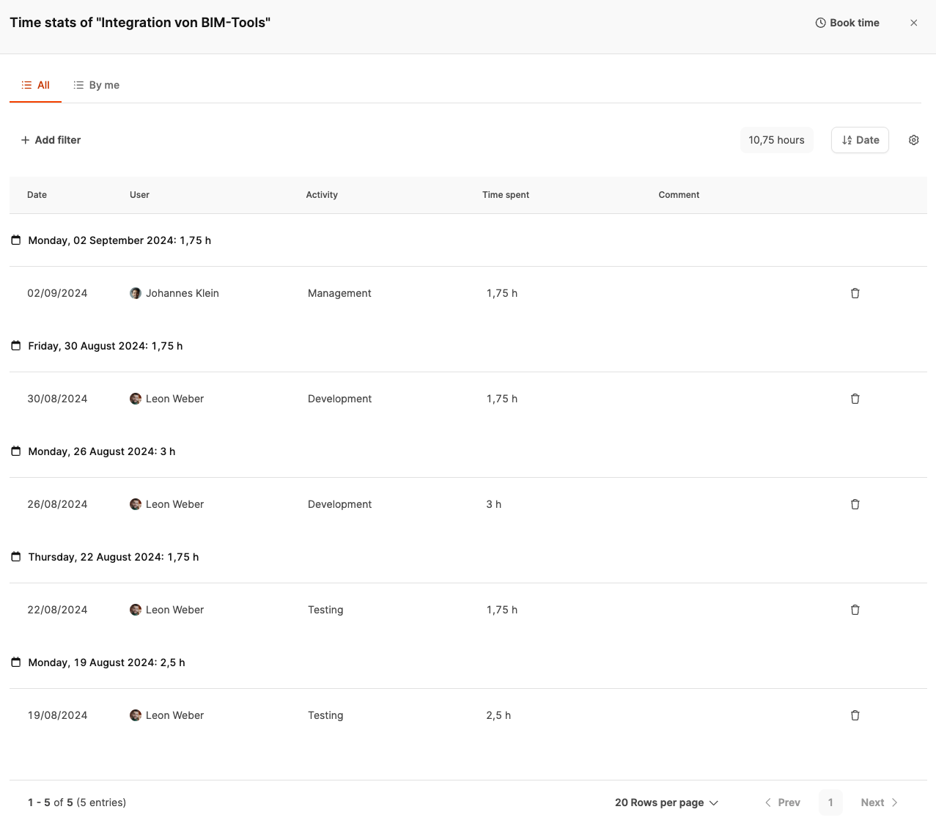Viewport: 936px width, 823px height.
Task: Go to the Prev page
Action: [x=782, y=802]
